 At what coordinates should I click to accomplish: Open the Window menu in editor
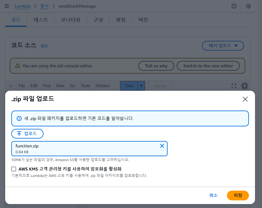pyautogui.click(x=102, y=86)
